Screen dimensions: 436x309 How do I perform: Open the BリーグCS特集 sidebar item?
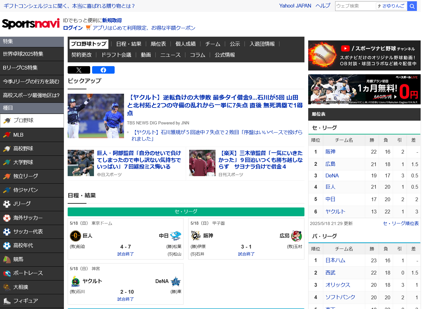32,68
